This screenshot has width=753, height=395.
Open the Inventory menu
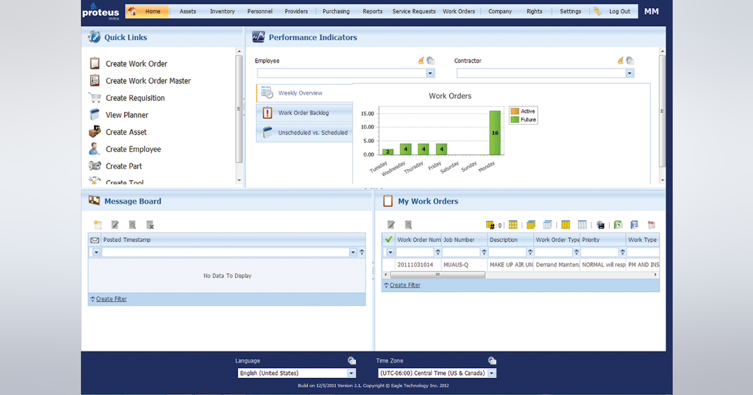(x=222, y=11)
